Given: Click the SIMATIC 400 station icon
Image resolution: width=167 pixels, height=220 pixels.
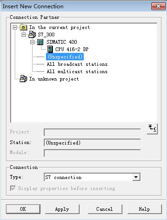Looking at the screenshot, I should tap(40, 42).
